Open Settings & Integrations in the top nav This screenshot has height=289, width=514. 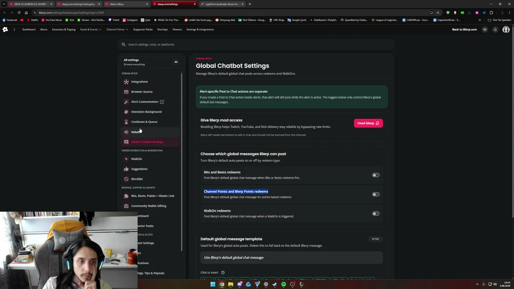click(200, 29)
